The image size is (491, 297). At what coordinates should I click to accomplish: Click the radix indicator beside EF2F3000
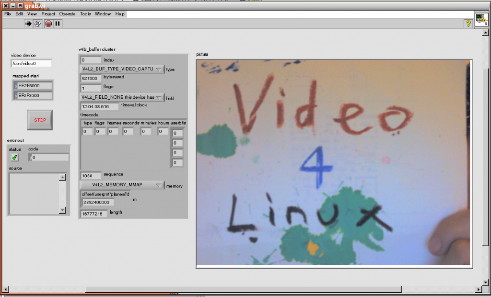click(15, 96)
